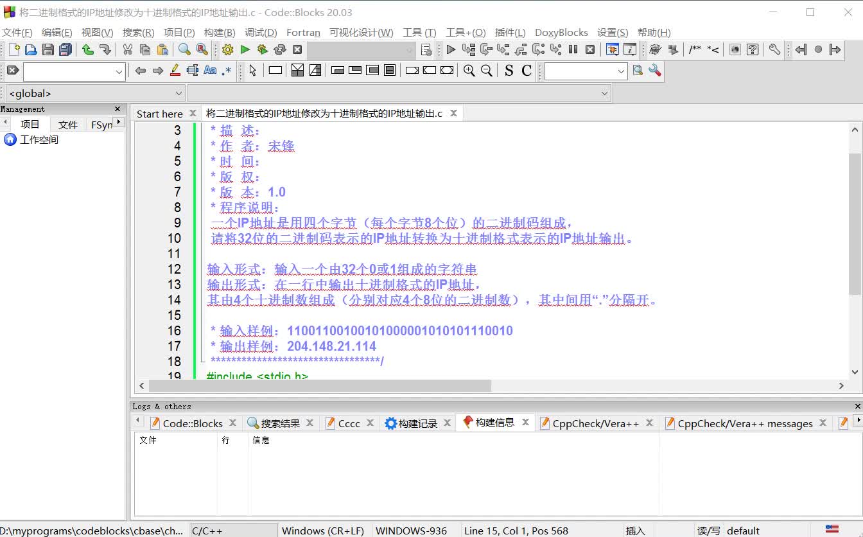Zoom in on editor

click(x=469, y=71)
